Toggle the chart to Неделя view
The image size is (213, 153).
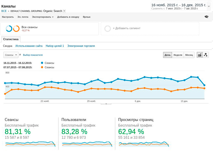pos(178,55)
